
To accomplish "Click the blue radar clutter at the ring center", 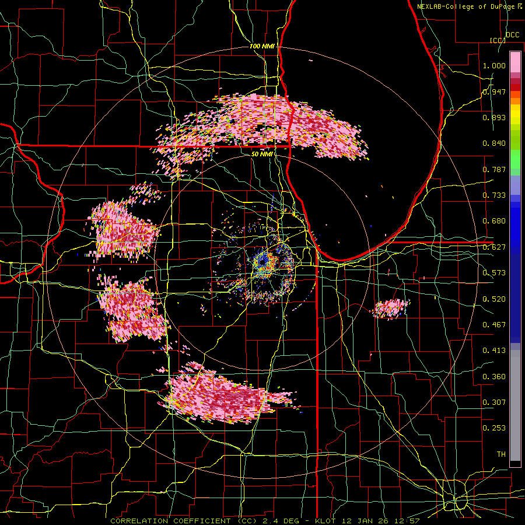I will click(262, 261).
